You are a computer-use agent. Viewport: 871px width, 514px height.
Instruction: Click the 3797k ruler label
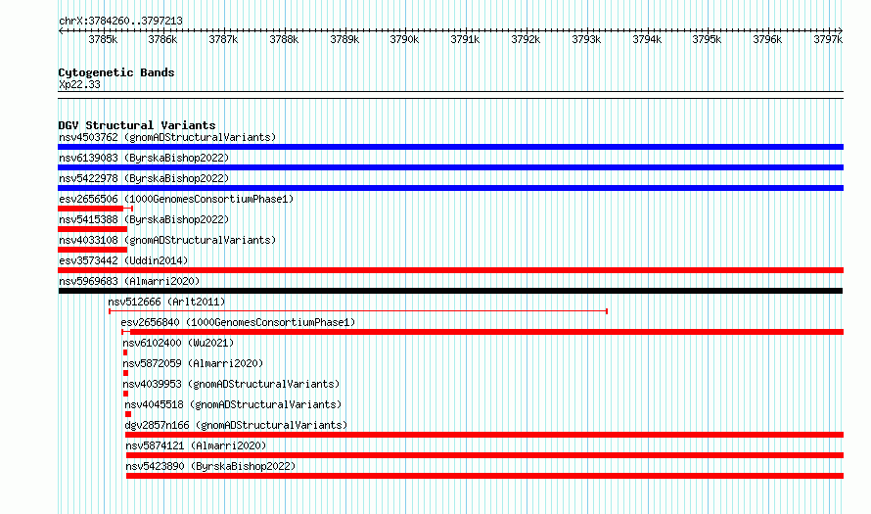pyautogui.click(x=828, y=39)
